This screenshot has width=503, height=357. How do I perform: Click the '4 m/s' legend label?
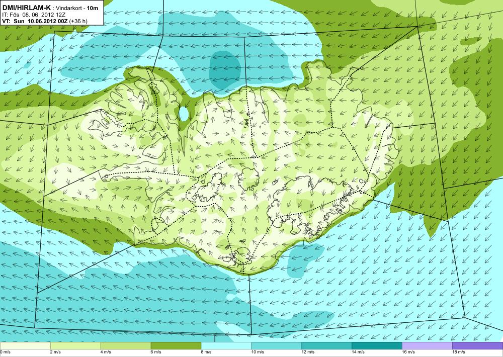[x=106, y=352]
